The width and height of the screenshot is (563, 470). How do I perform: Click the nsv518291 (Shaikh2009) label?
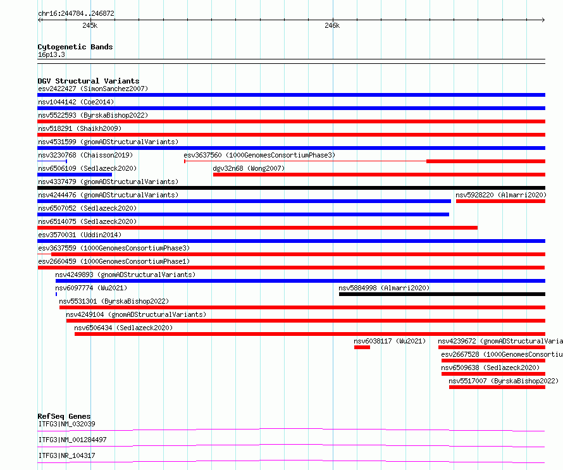point(80,128)
